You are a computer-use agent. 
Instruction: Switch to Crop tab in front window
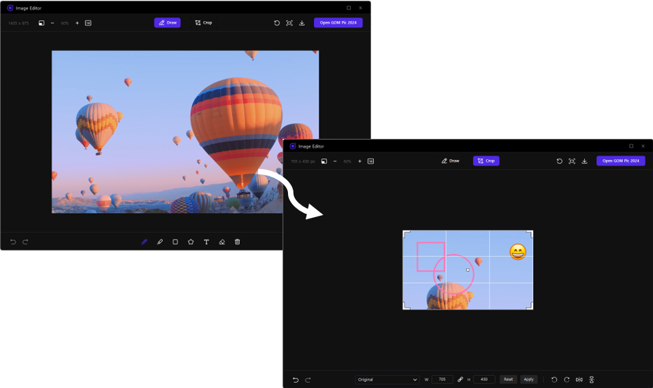click(x=486, y=161)
